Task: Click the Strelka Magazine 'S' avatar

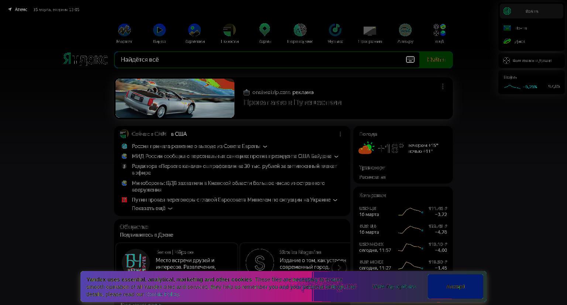Action: pyautogui.click(x=260, y=263)
